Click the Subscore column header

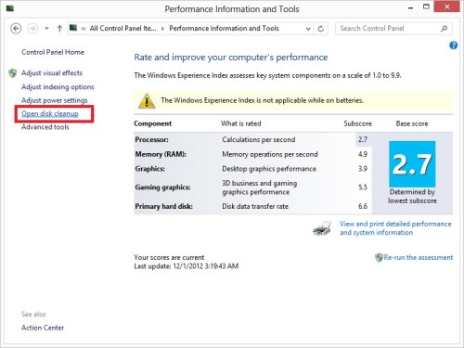tap(357, 123)
